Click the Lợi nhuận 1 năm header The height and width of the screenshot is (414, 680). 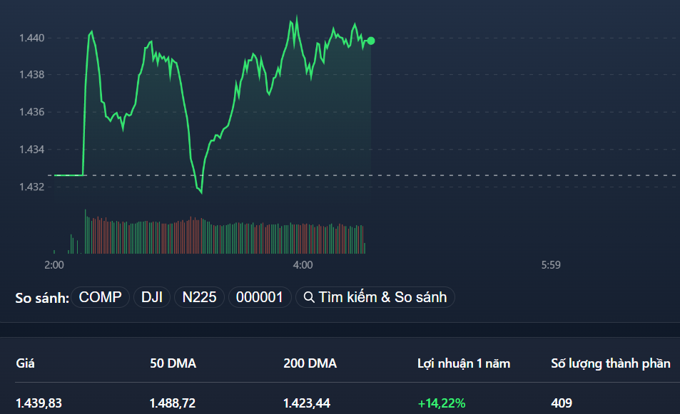[x=462, y=363]
